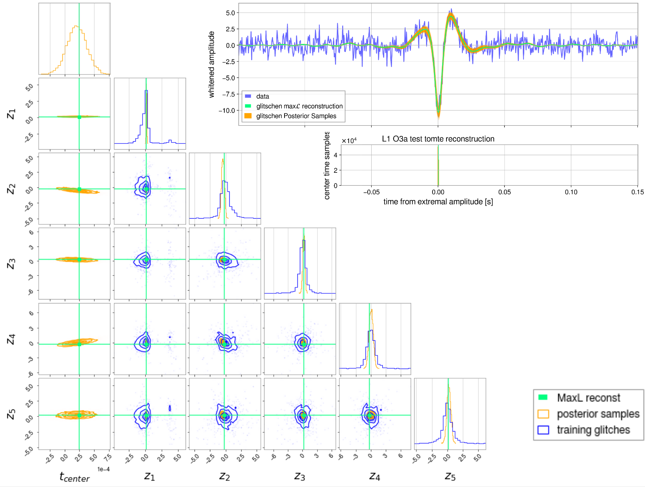Click the 'data' legend text
The height and width of the screenshot is (487, 645).
click(x=263, y=96)
